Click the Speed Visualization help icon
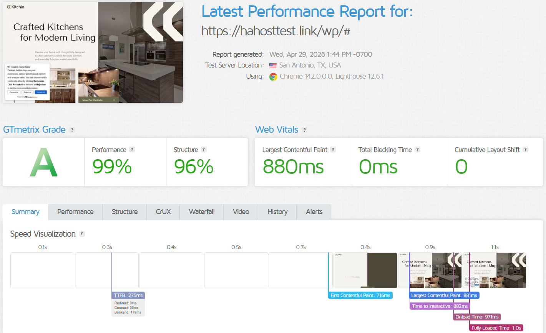 (x=82, y=234)
